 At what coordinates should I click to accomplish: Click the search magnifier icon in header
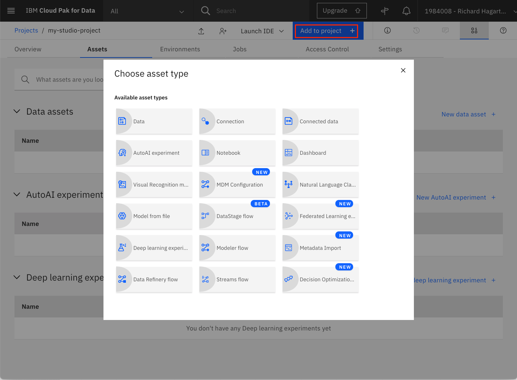(x=205, y=11)
